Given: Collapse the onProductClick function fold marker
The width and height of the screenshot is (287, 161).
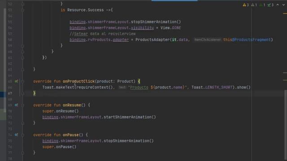Looking at the screenshot, I should click(22, 81).
